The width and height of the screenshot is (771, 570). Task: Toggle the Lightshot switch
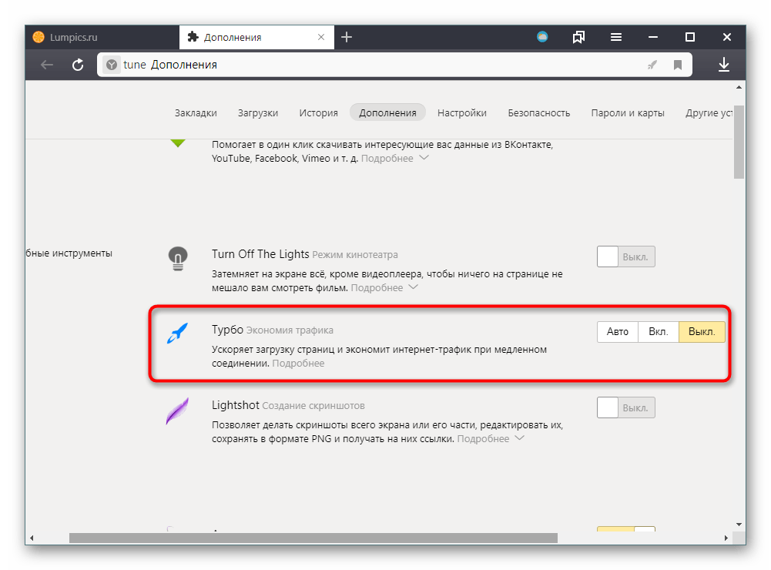coord(626,407)
